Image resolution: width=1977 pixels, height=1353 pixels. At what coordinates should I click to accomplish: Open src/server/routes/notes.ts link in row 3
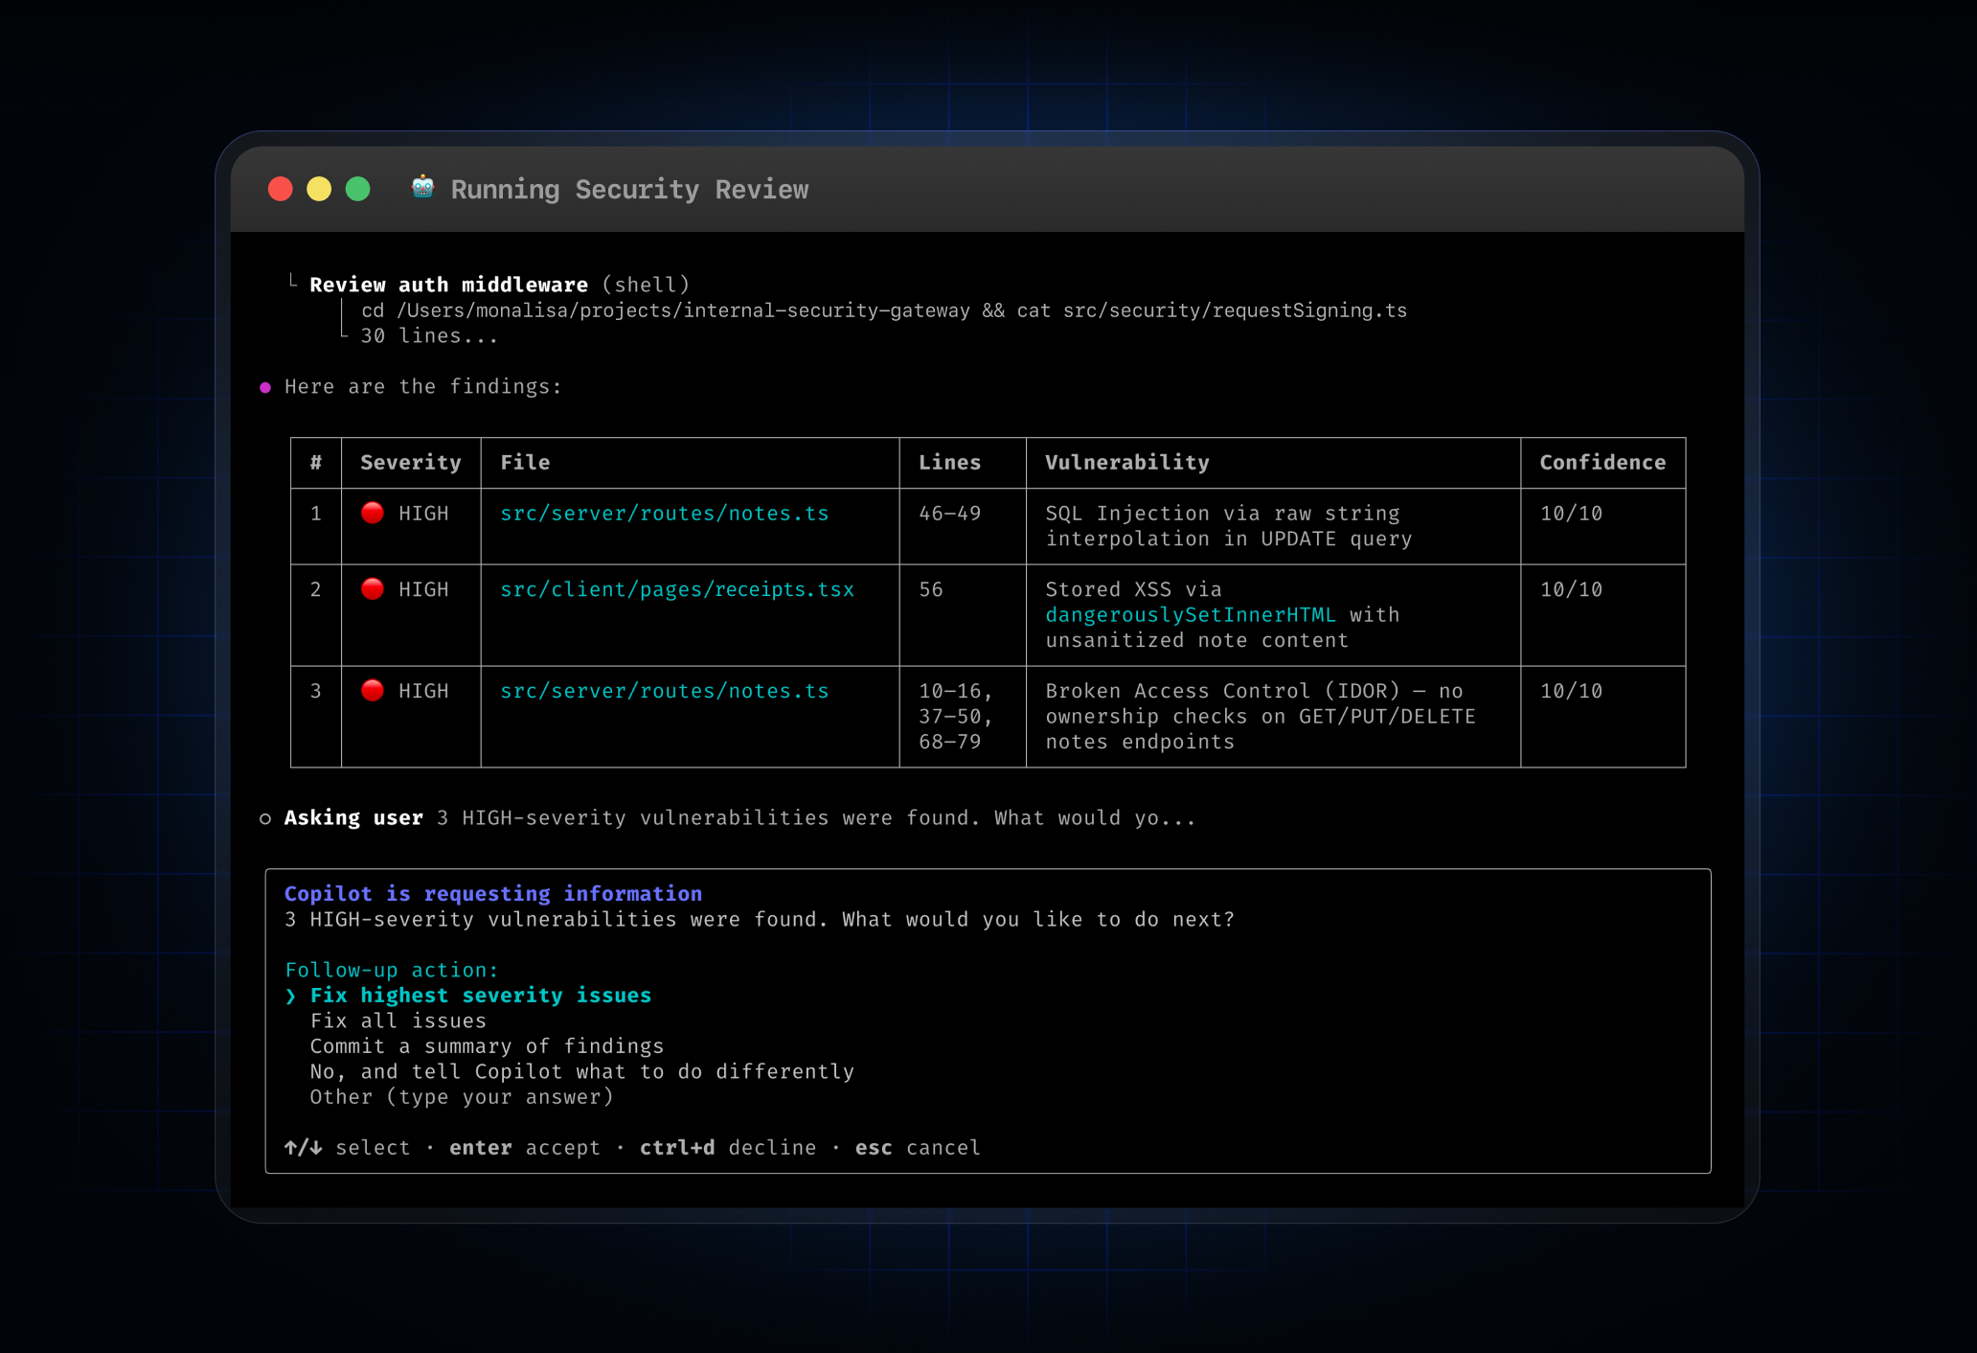[664, 691]
